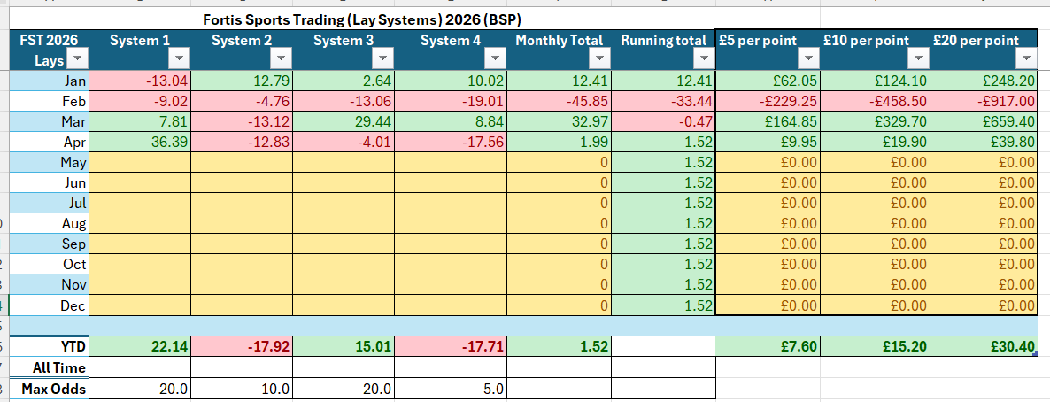Select the cell showing 12.79
The image size is (1050, 402).
click(242, 81)
